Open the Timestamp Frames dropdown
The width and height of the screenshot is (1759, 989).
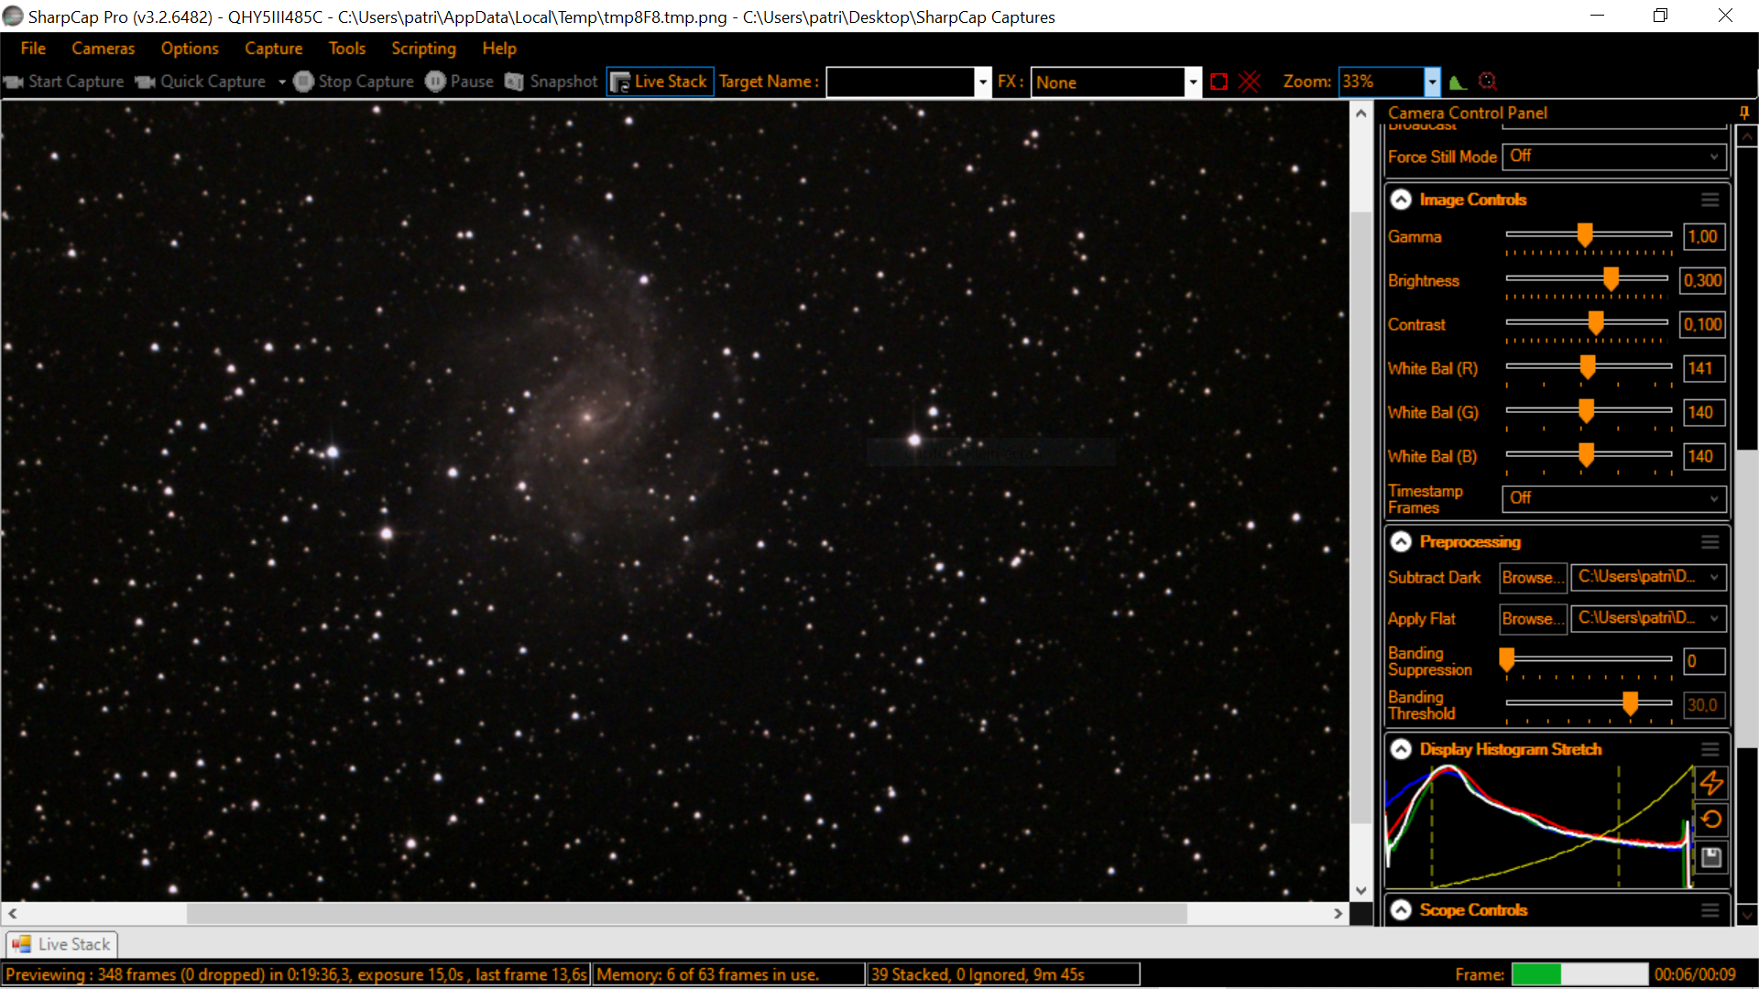coord(1614,498)
